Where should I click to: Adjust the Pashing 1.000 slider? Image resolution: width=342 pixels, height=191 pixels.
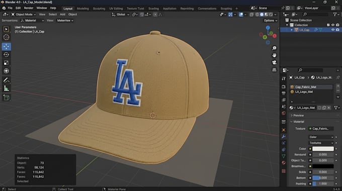coord(323,183)
